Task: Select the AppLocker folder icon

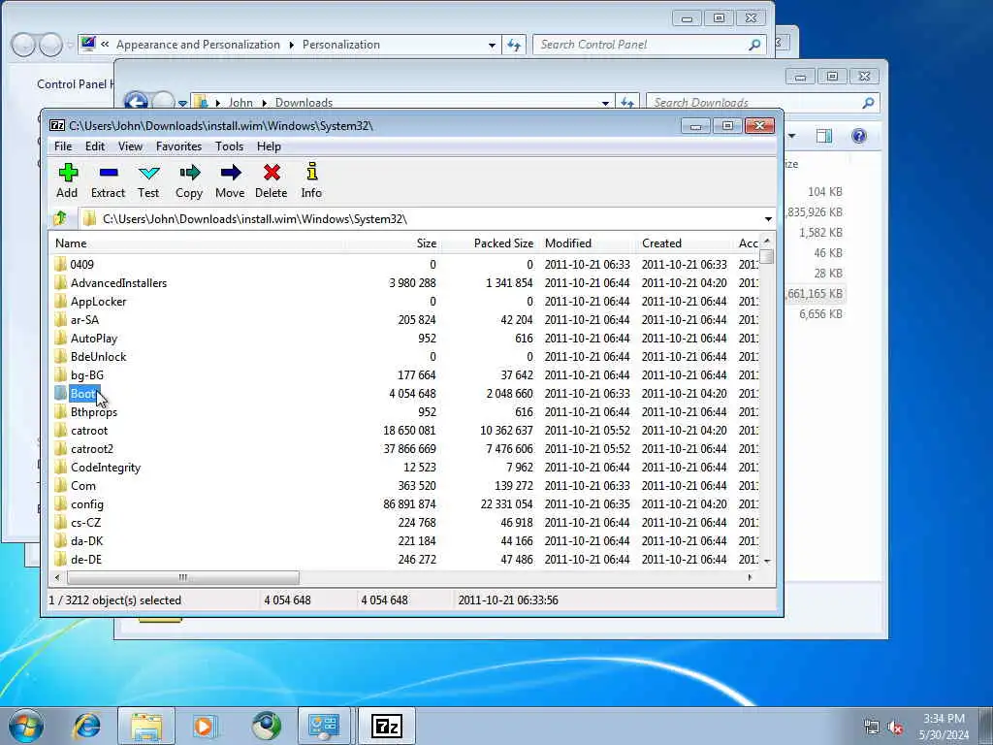Action: coord(61,301)
